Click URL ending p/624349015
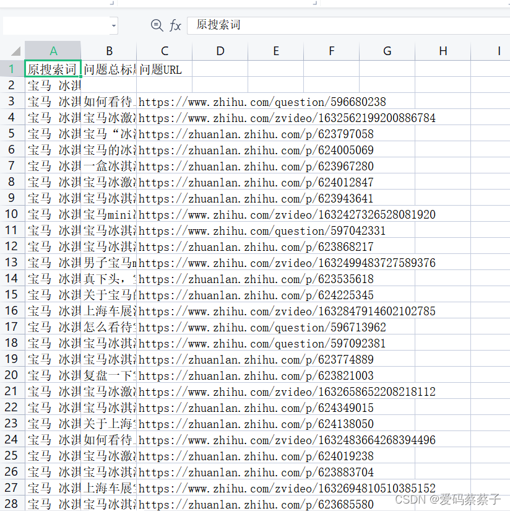This screenshot has height=511, width=510. 256,408
